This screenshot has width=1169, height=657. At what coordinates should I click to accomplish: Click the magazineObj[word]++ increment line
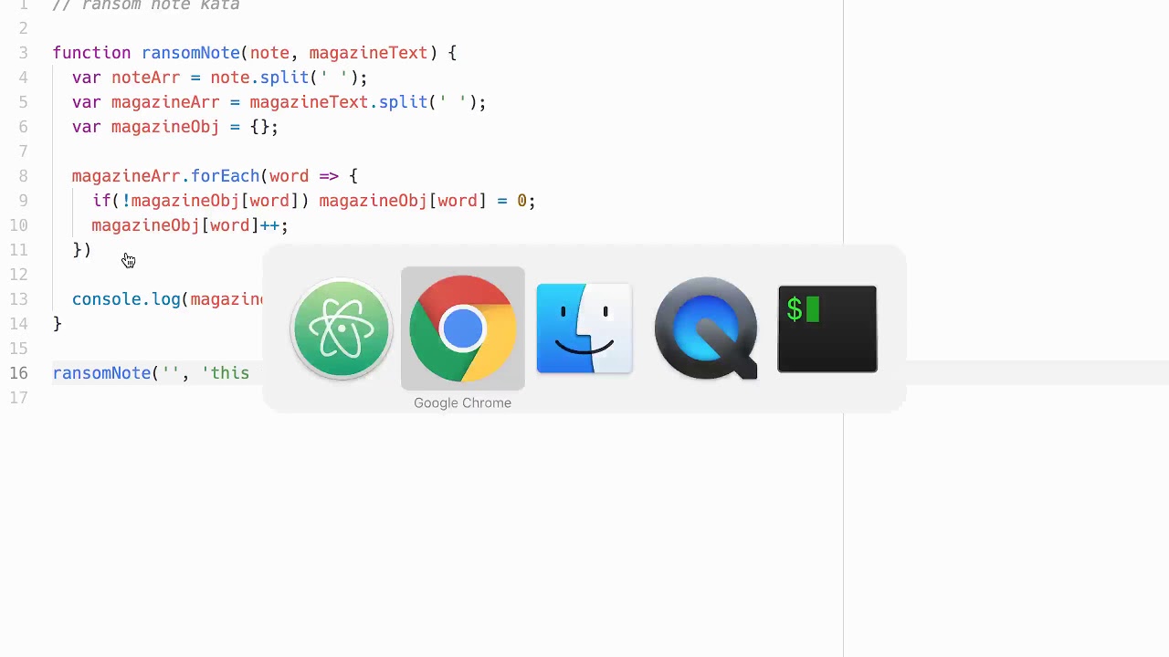(x=190, y=225)
